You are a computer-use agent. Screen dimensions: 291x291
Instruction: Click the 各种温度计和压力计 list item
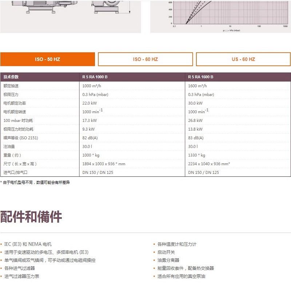point(177,244)
